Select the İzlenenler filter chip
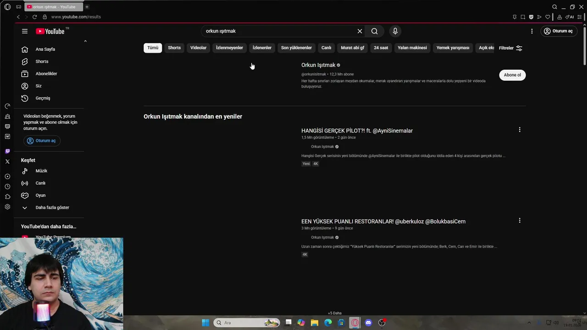 pyautogui.click(x=262, y=48)
